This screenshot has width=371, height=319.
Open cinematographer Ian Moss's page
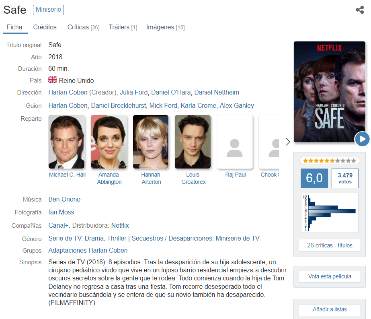tap(61, 212)
